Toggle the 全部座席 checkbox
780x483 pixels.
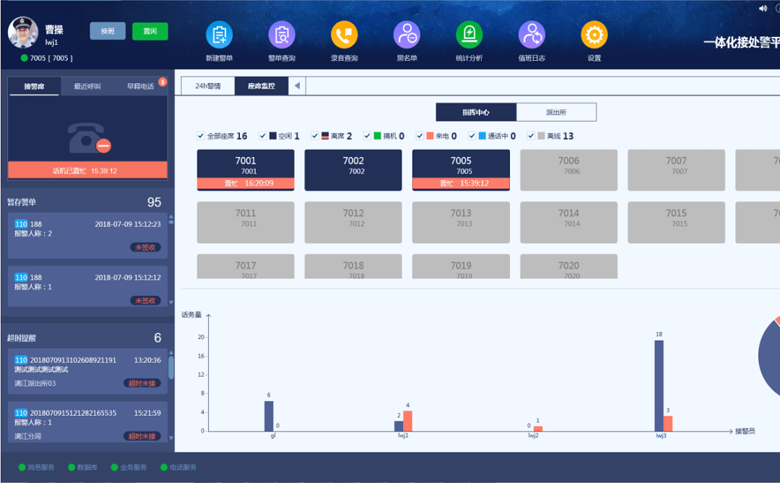point(201,136)
